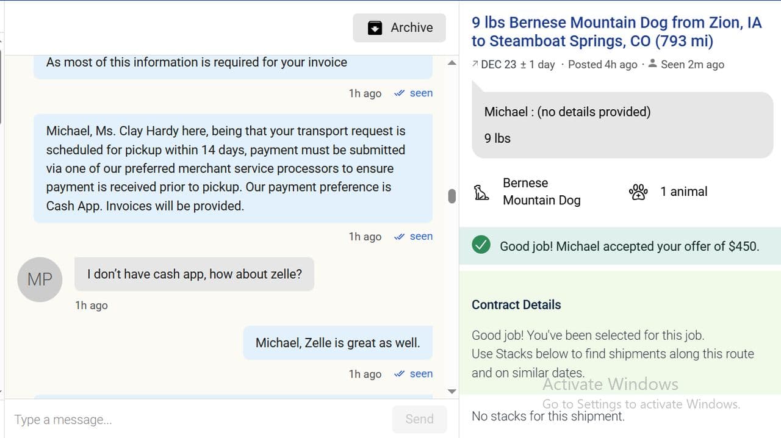Viewport: 781px width, 438px height.
Task: Click the arrow icon before DEC 23
Action: click(475, 64)
